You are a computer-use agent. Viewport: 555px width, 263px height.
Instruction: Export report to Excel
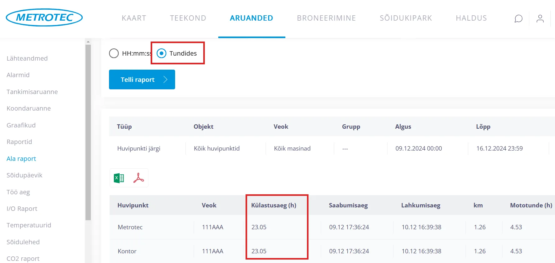pos(119,178)
